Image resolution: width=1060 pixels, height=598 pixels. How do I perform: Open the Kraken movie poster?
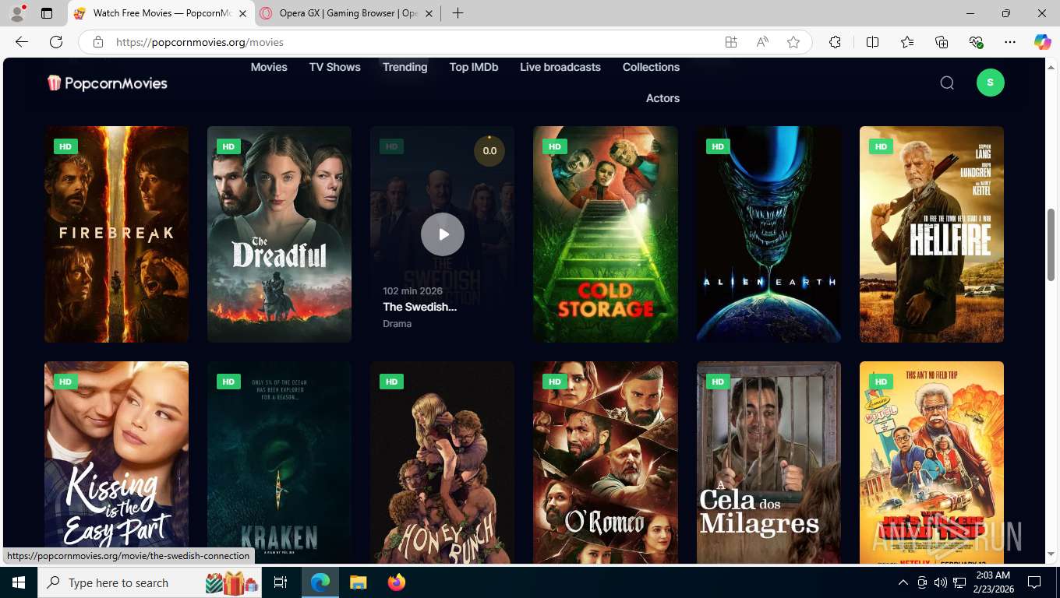tap(279, 463)
